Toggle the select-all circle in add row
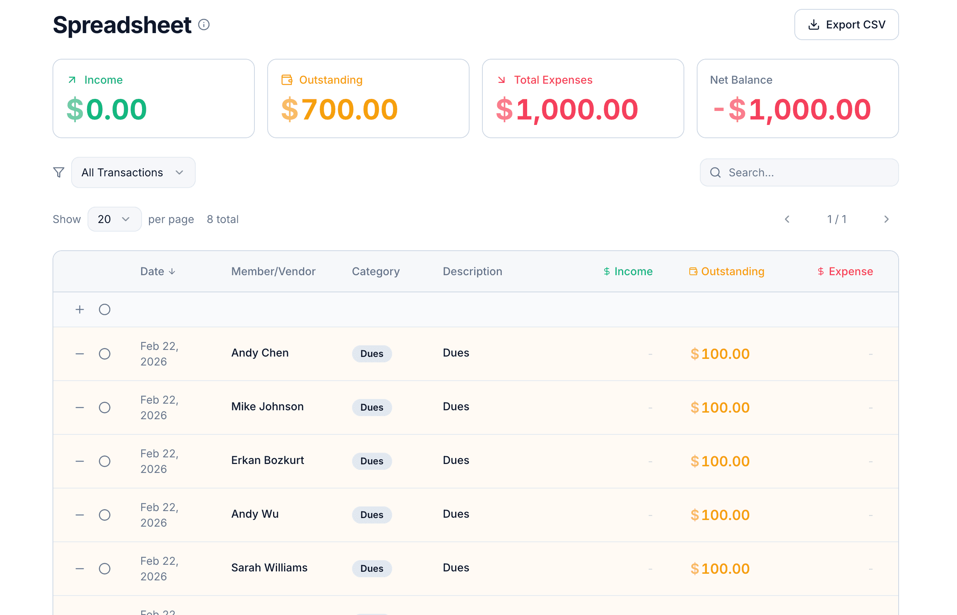This screenshot has height=615, width=957. point(105,309)
